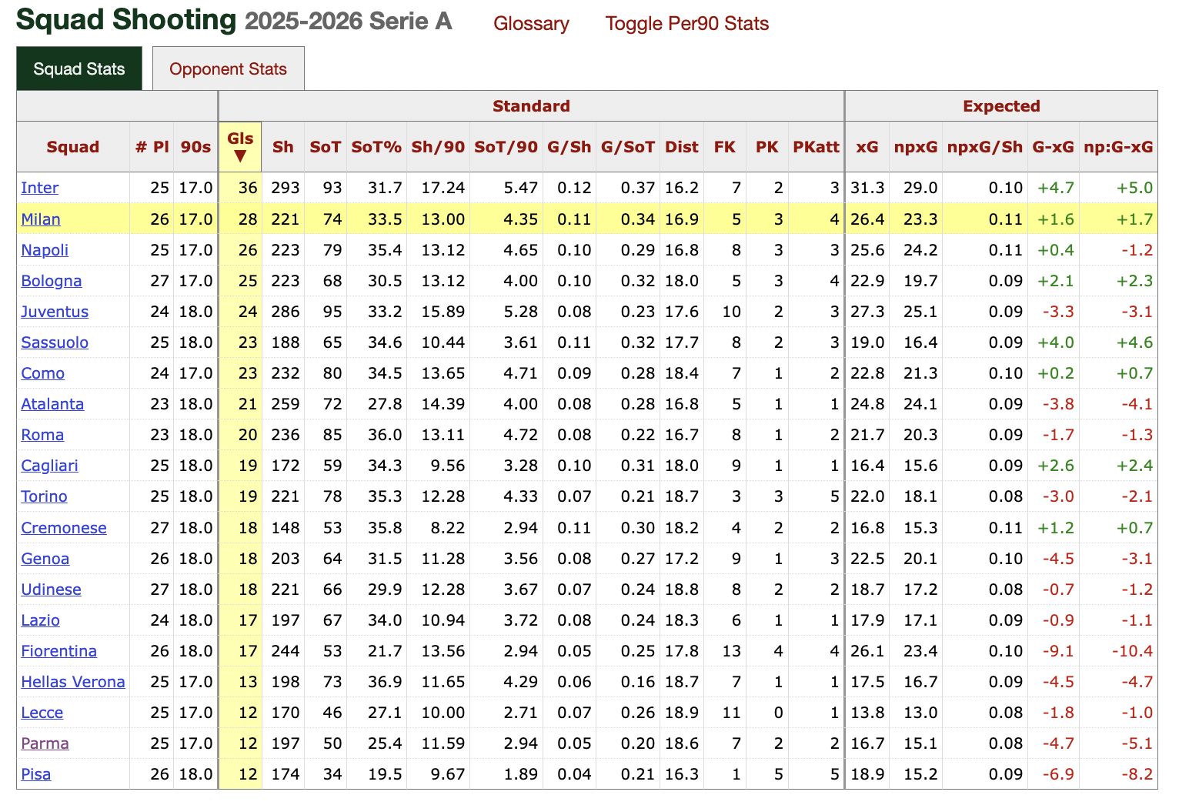Sort teams by SoT% column

376,146
